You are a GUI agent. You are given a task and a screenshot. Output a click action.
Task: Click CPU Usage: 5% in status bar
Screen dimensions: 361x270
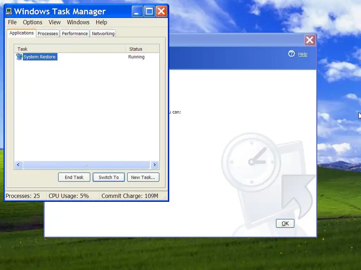click(x=69, y=196)
